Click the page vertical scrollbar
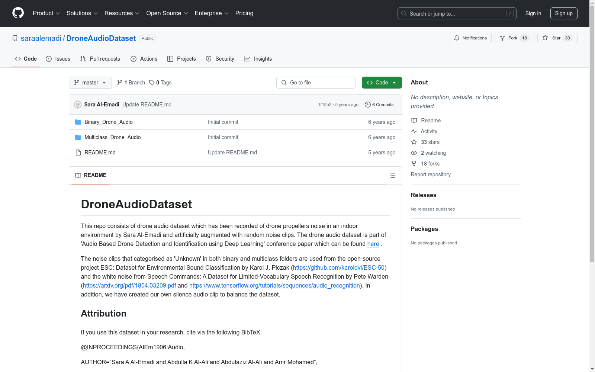 [x=592, y=134]
